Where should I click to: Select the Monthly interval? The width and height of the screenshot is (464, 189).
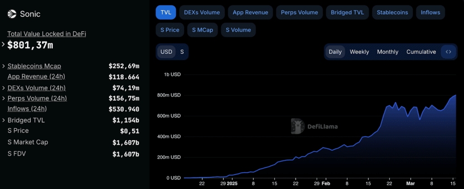(x=388, y=52)
